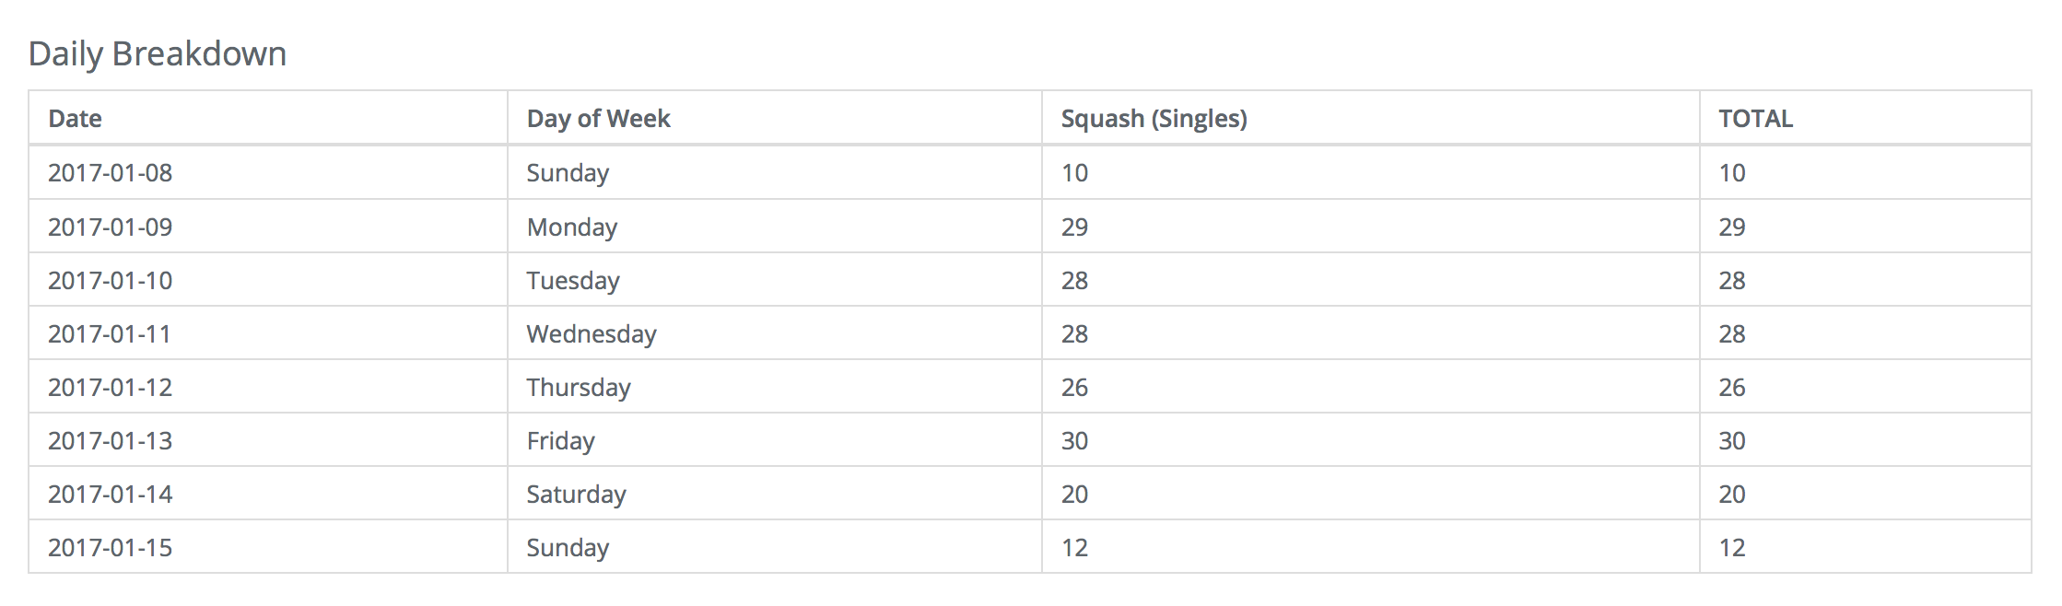Click the Wednesday day cell
This screenshot has height=606, width=2062.
pos(774,333)
